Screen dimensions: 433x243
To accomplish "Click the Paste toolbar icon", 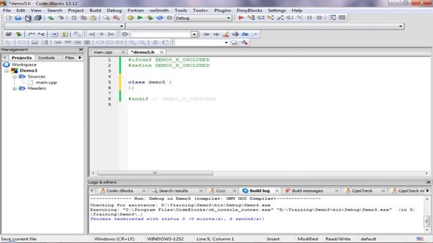I will click(x=93, y=18).
